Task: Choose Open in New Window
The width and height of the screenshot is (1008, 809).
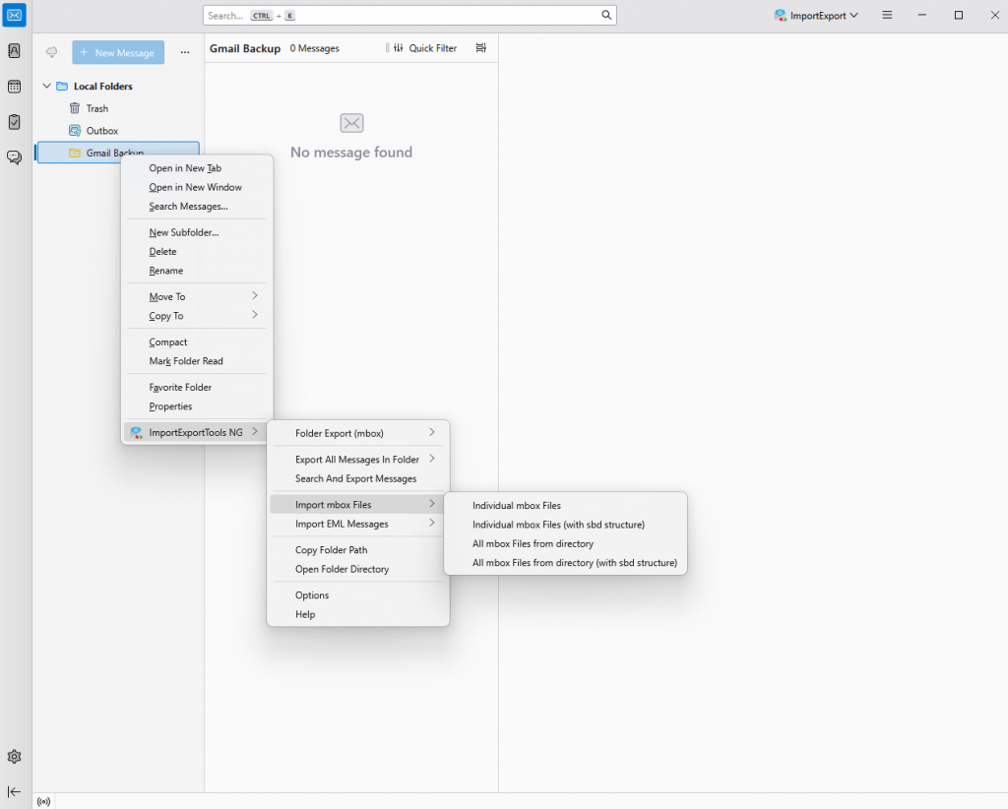Action: pyautogui.click(x=196, y=187)
